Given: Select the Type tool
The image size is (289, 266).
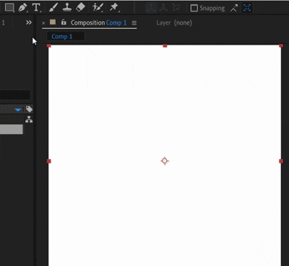Looking at the screenshot, I should click(x=36, y=8).
